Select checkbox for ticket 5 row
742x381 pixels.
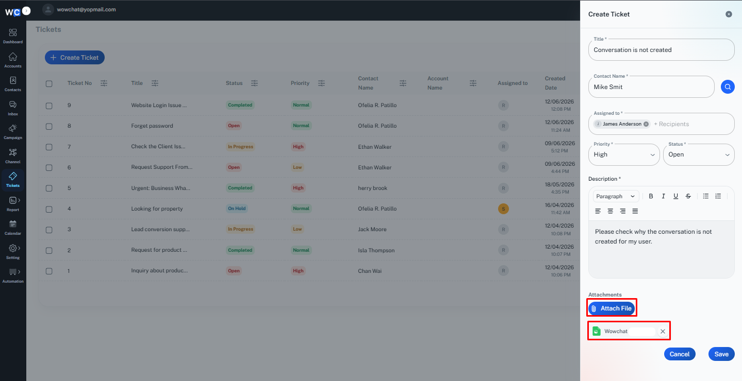[x=49, y=188]
